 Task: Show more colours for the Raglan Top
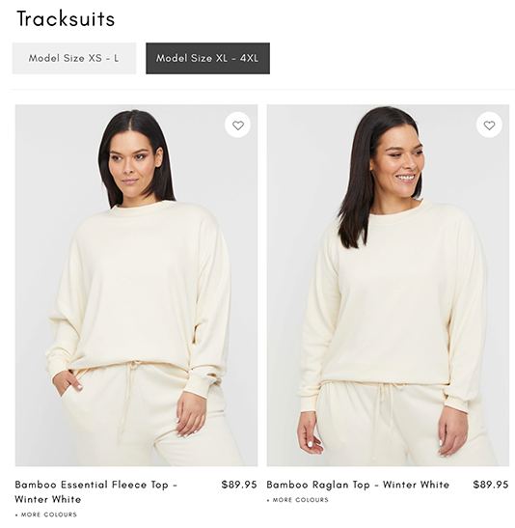pos(298,500)
